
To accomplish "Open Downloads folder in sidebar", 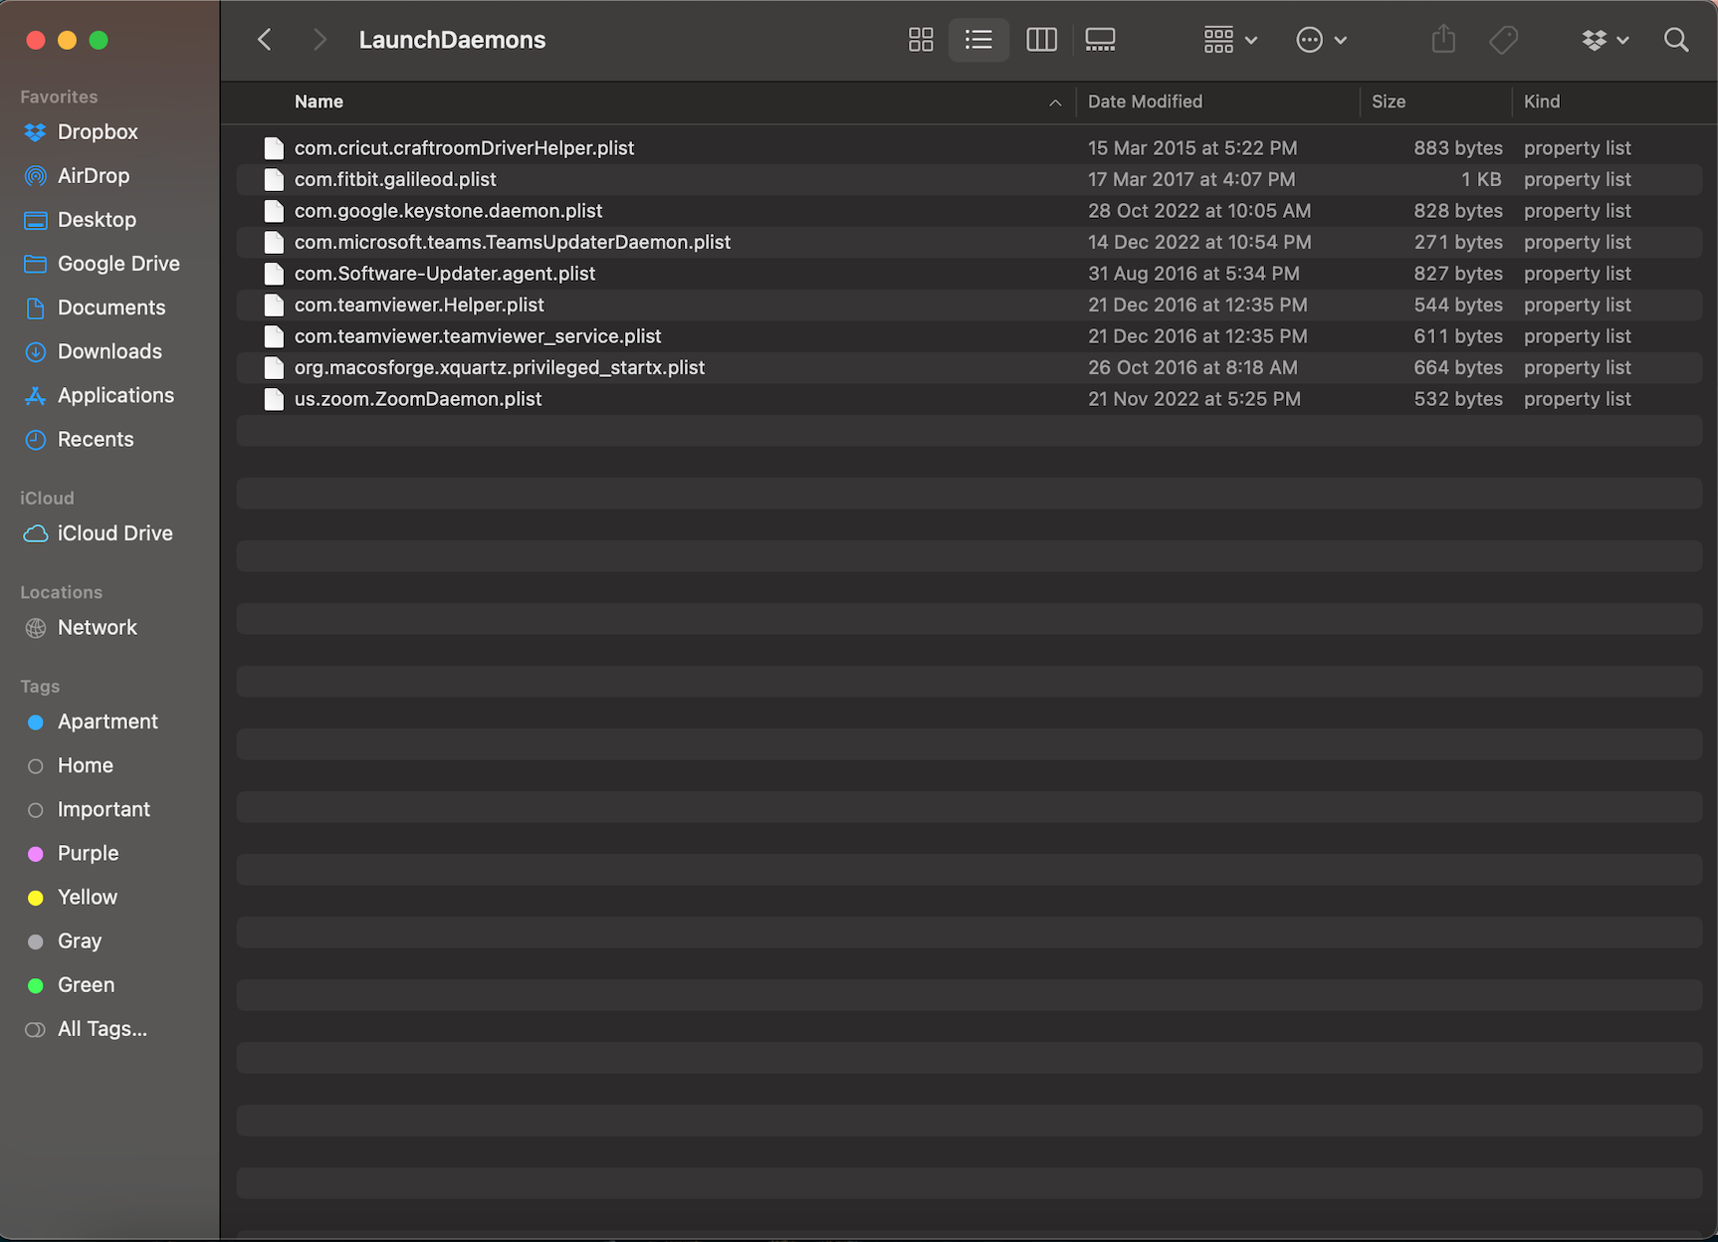I will click(x=109, y=351).
